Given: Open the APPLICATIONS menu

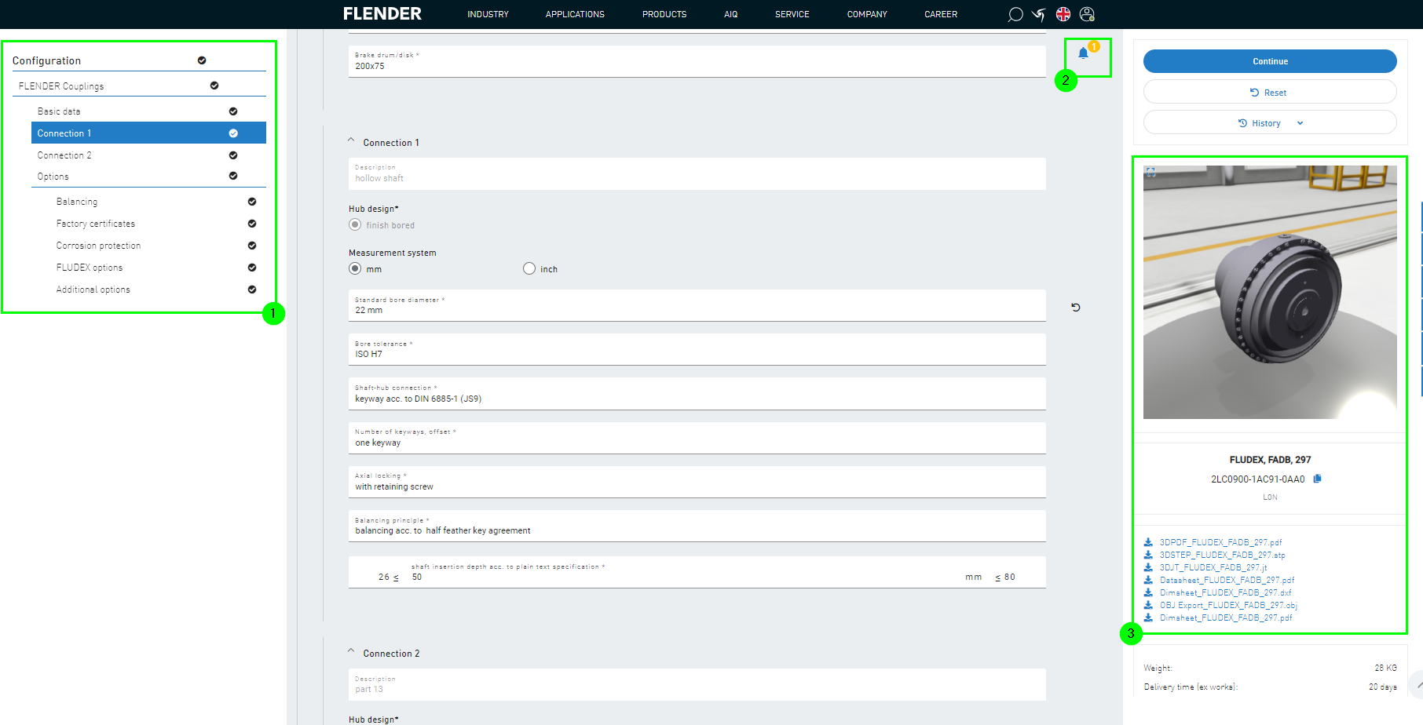Looking at the screenshot, I should pos(575,14).
